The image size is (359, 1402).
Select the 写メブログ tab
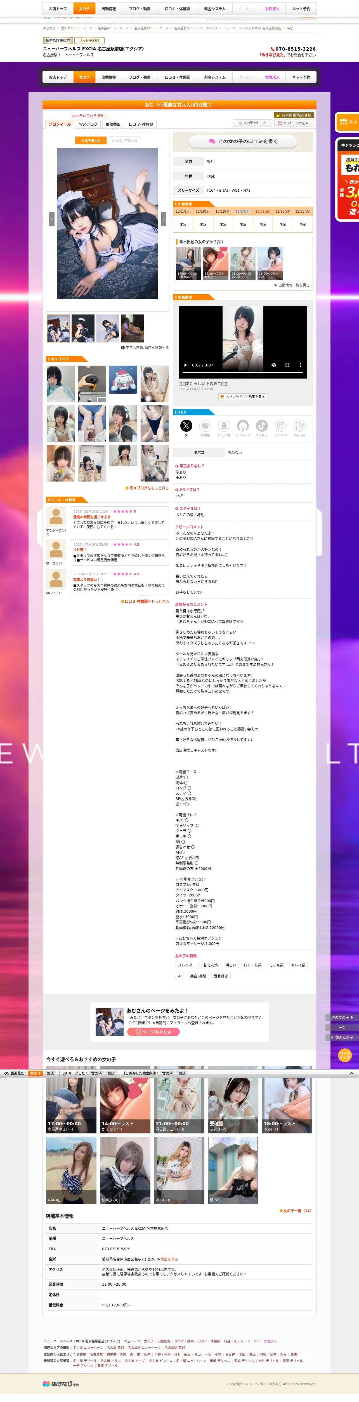[88, 124]
